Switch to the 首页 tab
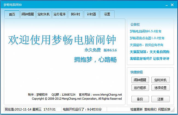Image resolution: width=178 pixels, height=115 pixels. (12, 14)
